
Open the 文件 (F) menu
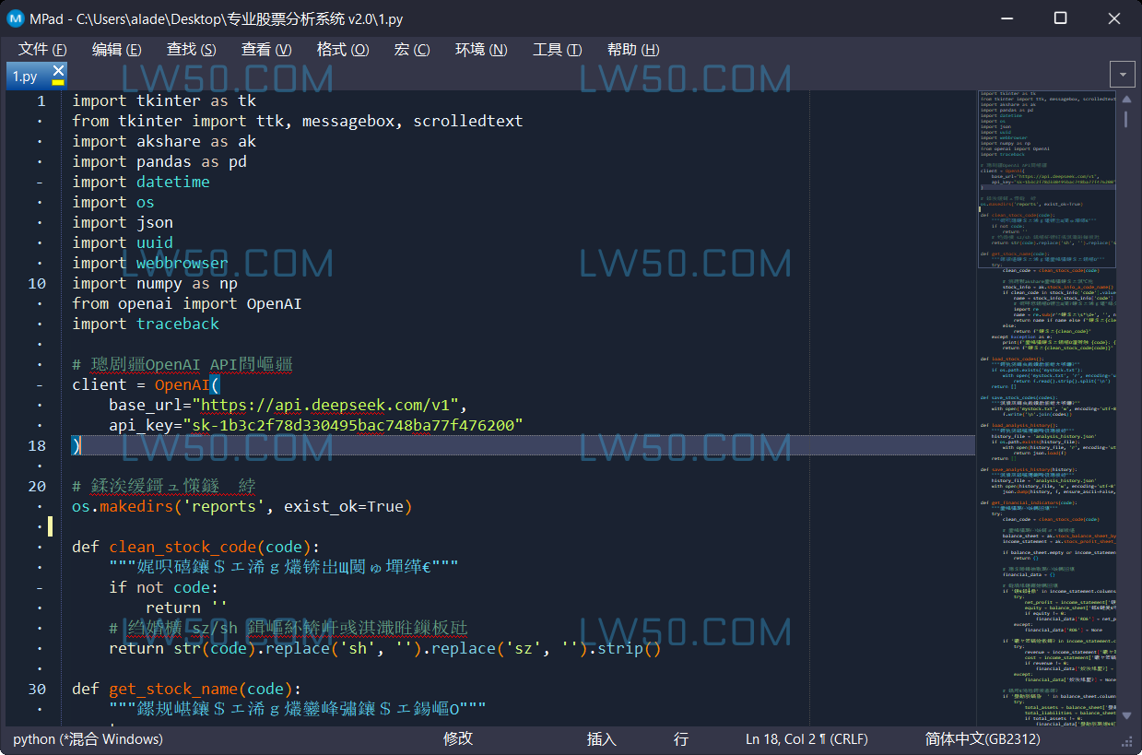click(42, 50)
